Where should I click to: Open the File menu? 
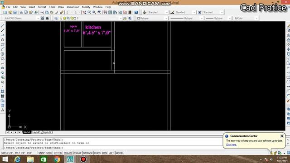coord(8,7)
